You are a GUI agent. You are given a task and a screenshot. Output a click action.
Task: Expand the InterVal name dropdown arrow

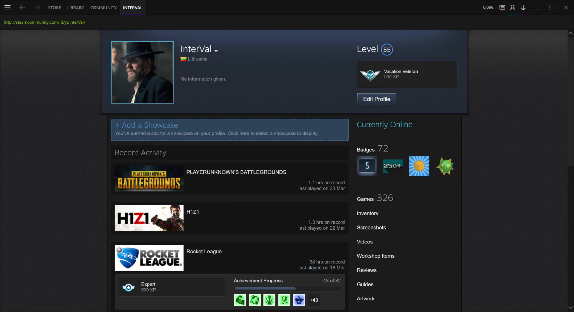216,51
